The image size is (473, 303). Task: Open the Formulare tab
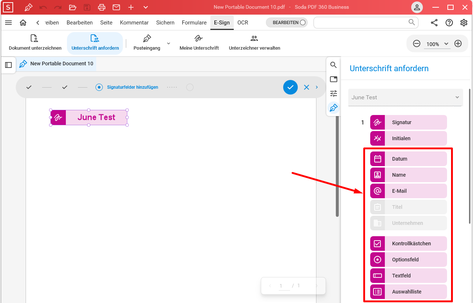tap(194, 23)
